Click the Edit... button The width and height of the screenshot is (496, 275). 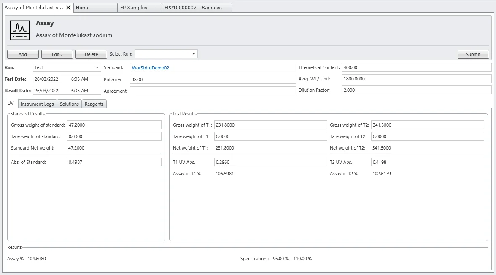click(57, 54)
